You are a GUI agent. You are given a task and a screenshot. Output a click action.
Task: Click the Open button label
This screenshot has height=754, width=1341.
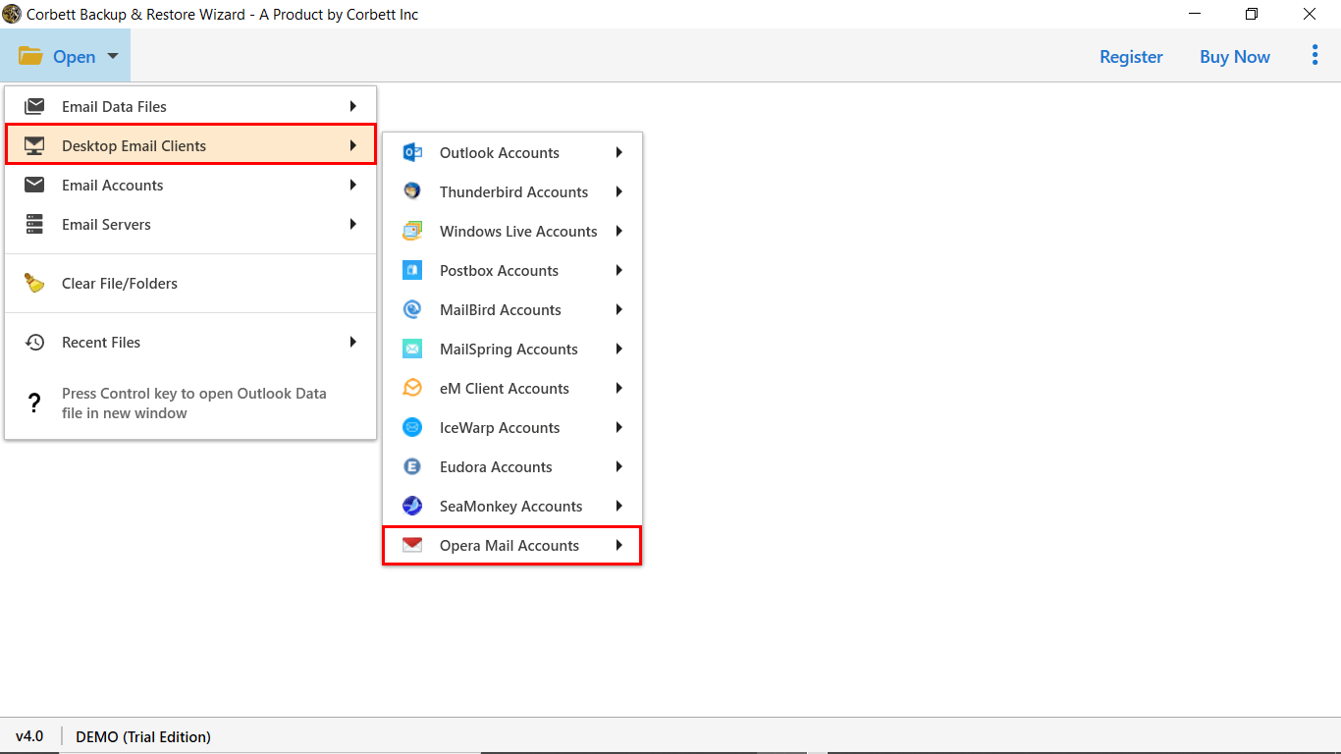click(x=75, y=57)
